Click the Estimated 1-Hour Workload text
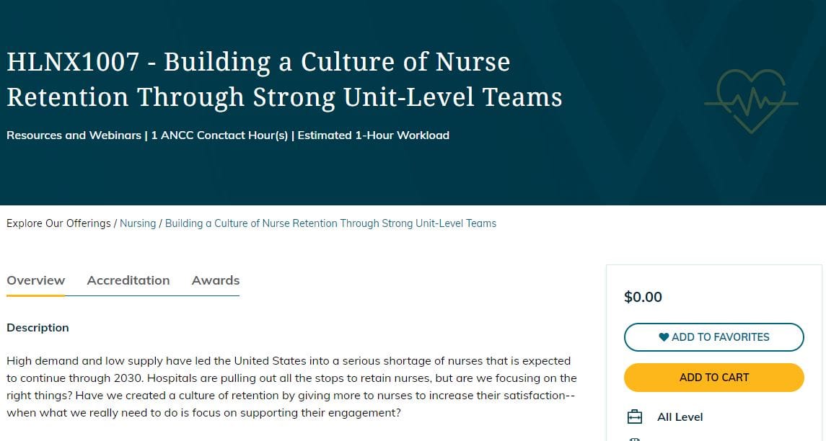 click(374, 135)
